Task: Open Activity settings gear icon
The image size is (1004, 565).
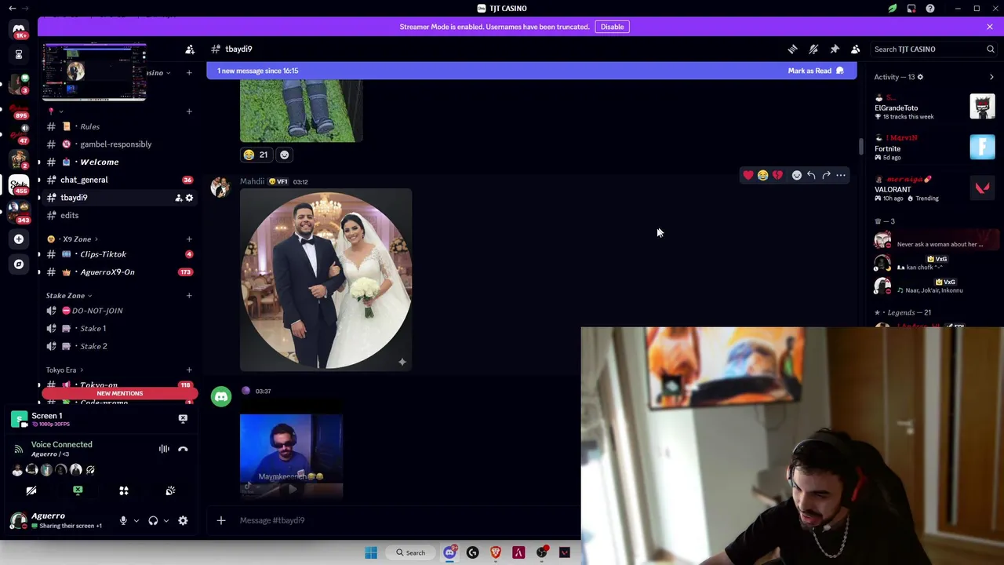Action: 920,77
